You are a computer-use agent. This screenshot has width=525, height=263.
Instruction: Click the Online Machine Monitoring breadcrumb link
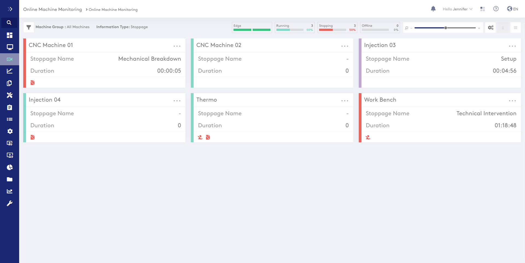[x=113, y=10]
